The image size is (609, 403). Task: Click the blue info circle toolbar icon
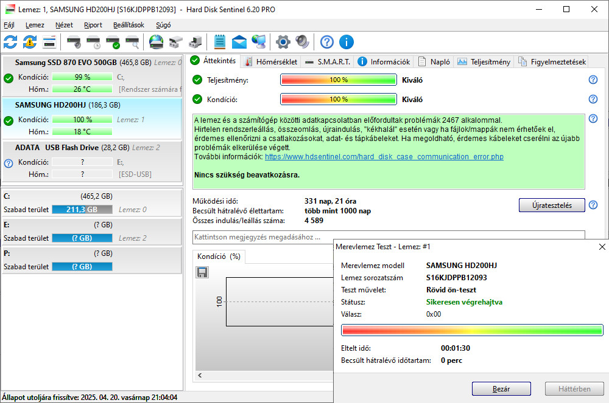click(x=347, y=42)
